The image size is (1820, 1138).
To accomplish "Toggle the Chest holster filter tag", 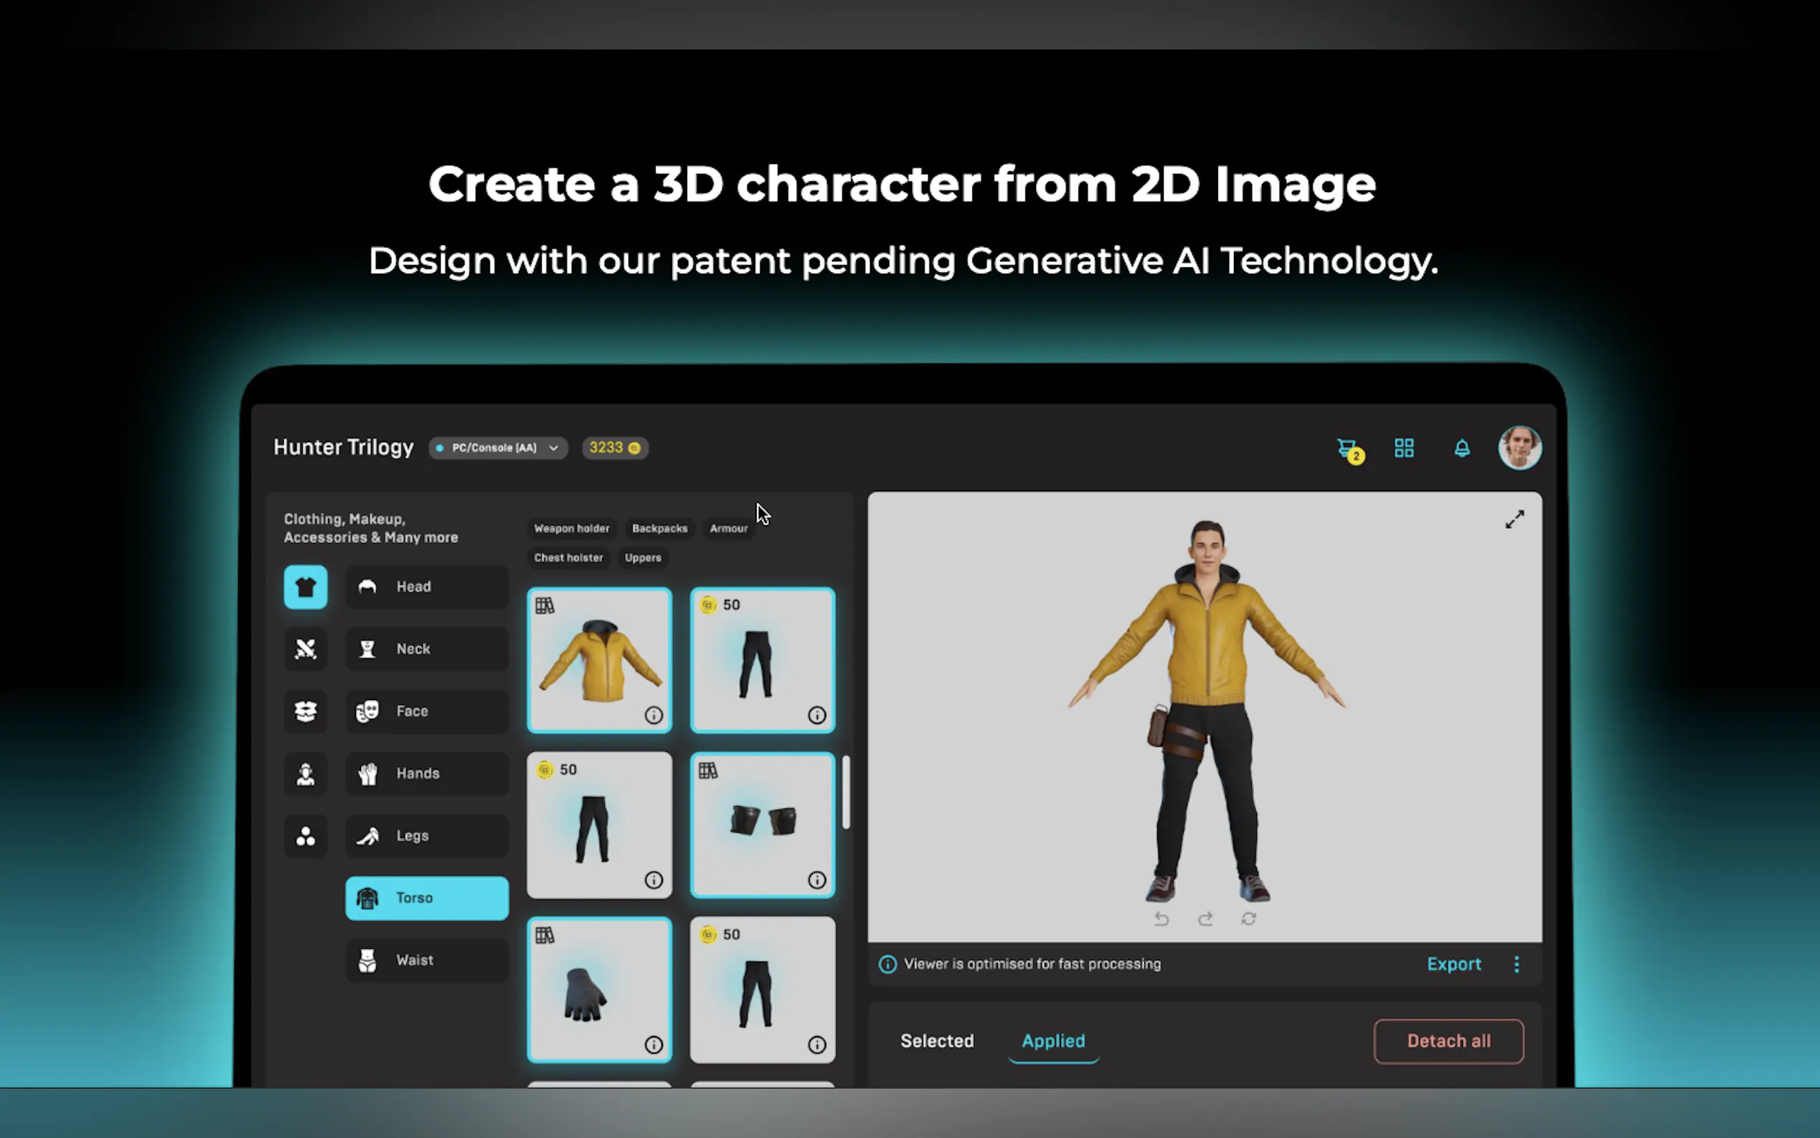I will 568,558.
